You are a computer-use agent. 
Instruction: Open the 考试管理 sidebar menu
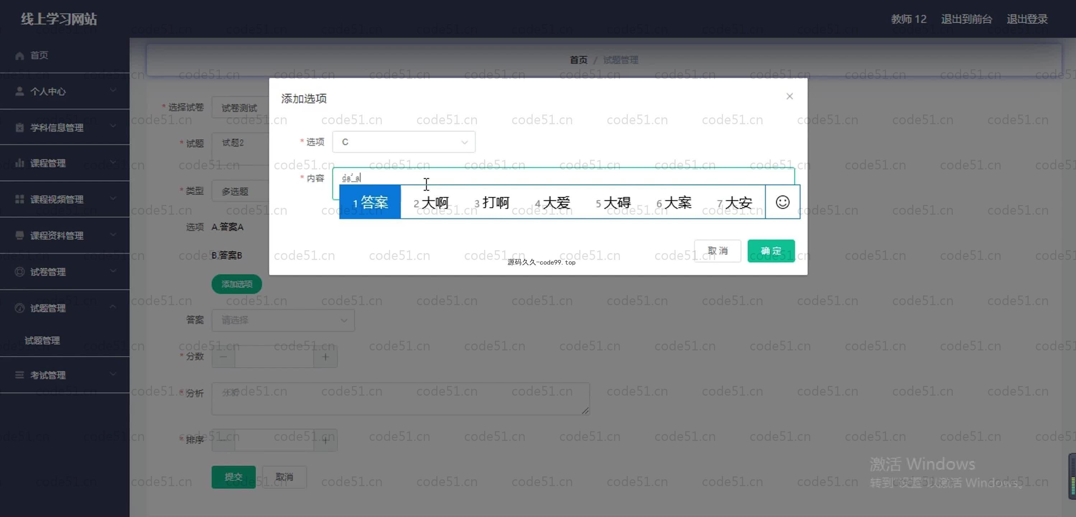coord(65,375)
